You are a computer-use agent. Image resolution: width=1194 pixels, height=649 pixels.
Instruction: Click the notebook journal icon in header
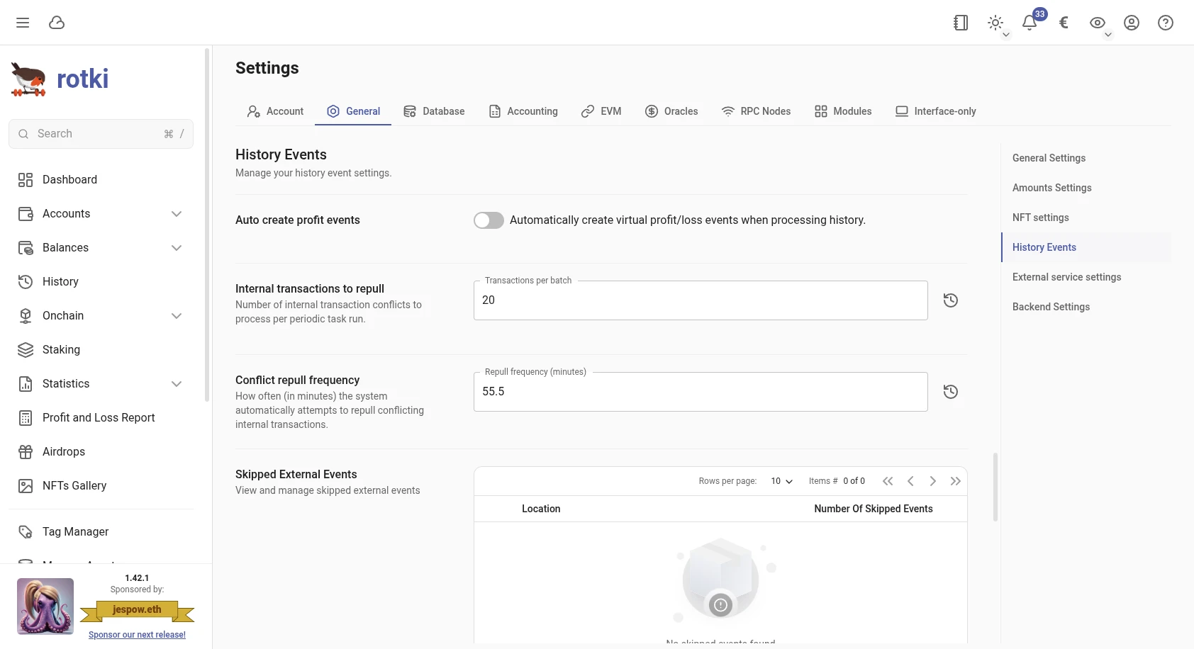[961, 23]
